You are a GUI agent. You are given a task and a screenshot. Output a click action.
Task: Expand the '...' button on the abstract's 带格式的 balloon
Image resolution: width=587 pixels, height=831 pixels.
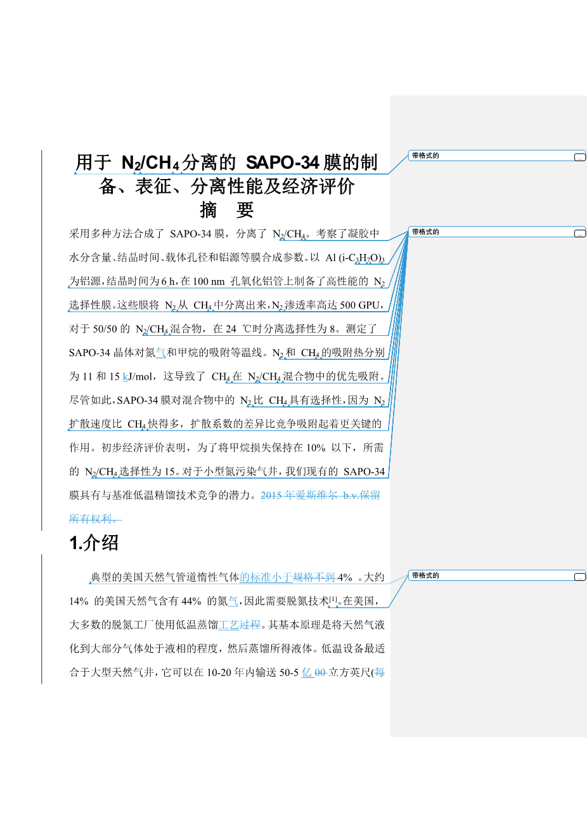click(x=580, y=234)
